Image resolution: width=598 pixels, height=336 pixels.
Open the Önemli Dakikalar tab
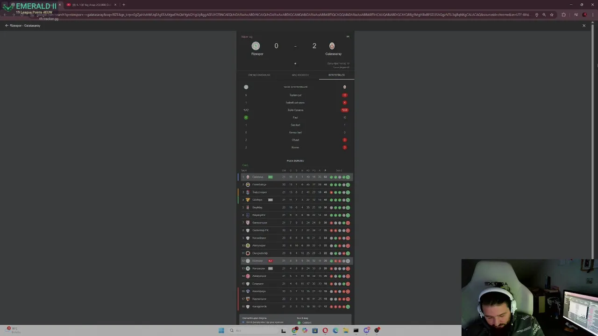coord(259,75)
